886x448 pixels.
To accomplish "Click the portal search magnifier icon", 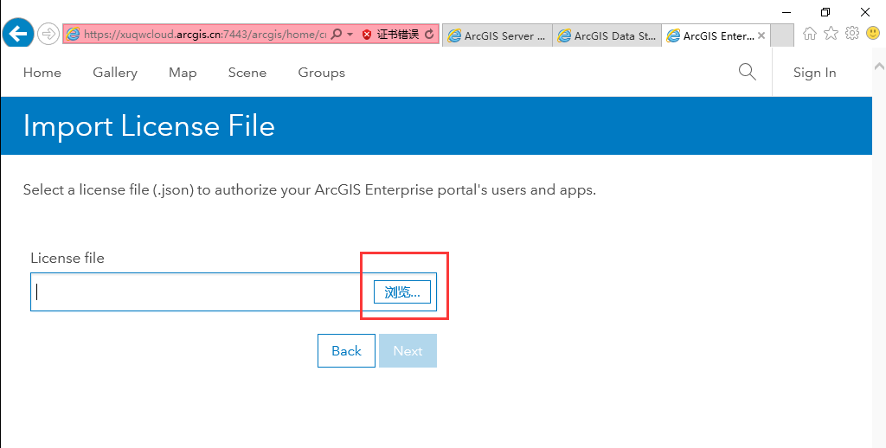I will [x=747, y=72].
